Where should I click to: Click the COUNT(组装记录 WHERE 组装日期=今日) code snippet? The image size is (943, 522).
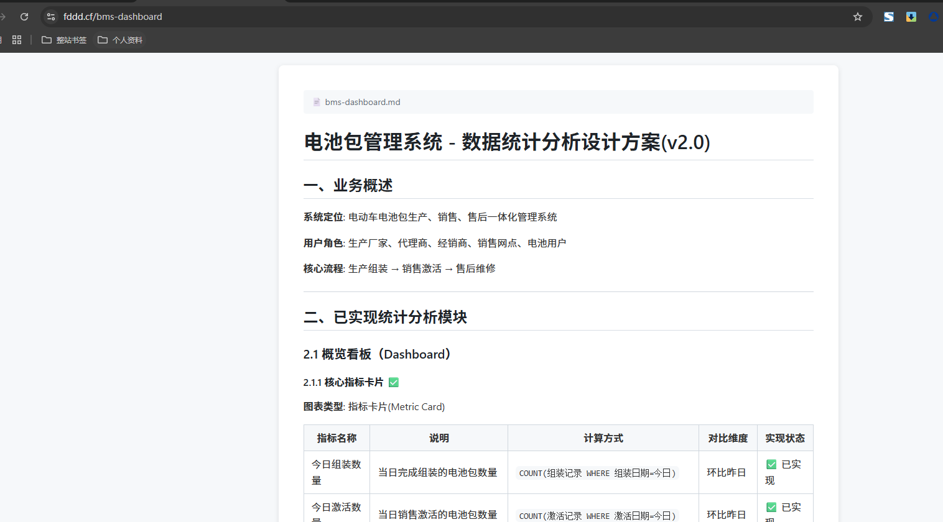coord(597,473)
